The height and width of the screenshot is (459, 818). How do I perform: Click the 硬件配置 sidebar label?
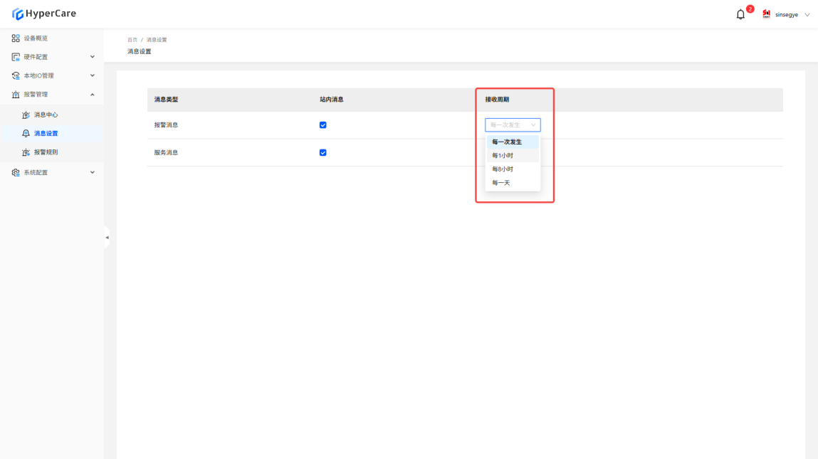[x=36, y=57]
